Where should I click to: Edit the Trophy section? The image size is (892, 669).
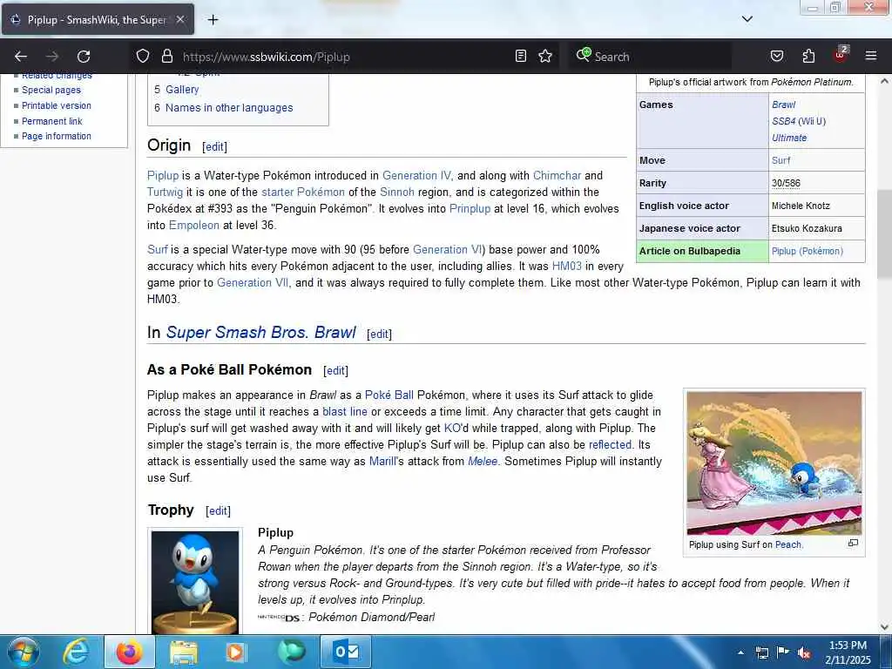coord(218,510)
